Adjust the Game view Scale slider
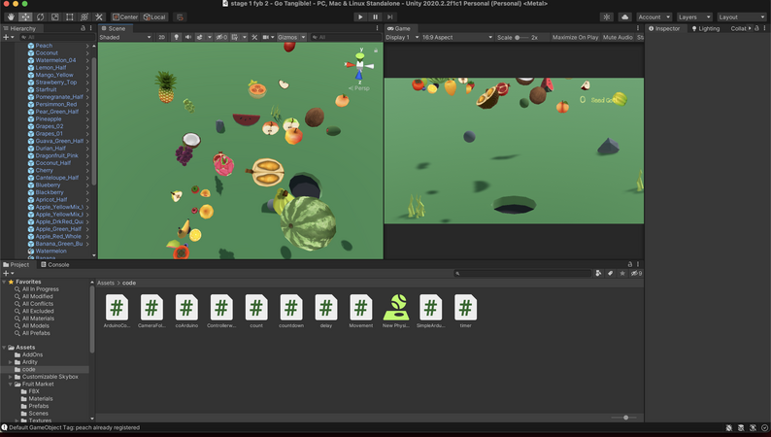The image size is (771, 437). click(x=520, y=37)
